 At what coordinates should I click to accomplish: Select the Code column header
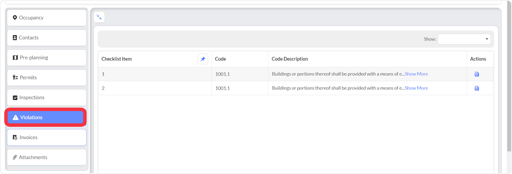tap(221, 59)
